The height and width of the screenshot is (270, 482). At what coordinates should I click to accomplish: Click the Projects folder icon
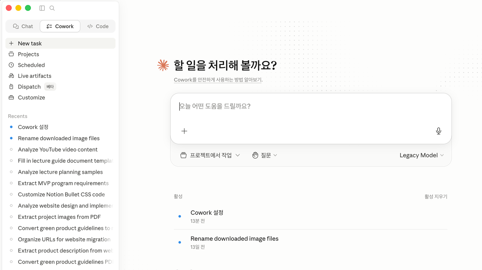[x=11, y=54]
